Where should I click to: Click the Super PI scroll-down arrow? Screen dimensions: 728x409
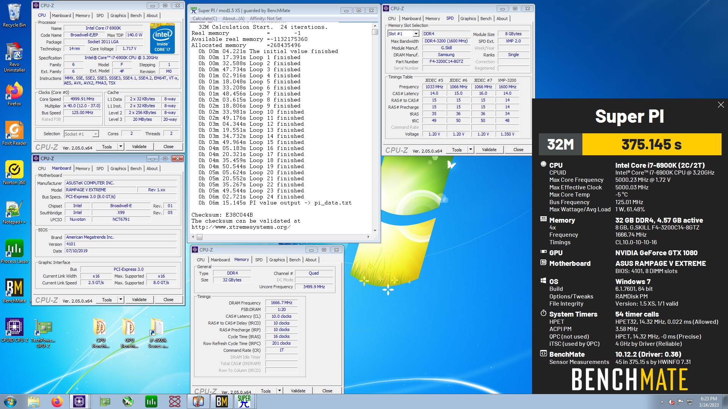click(375, 230)
